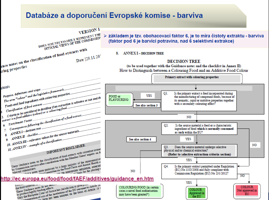Click the Q3 box about selective extraction
269x200 pixels.
pos(199,151)
